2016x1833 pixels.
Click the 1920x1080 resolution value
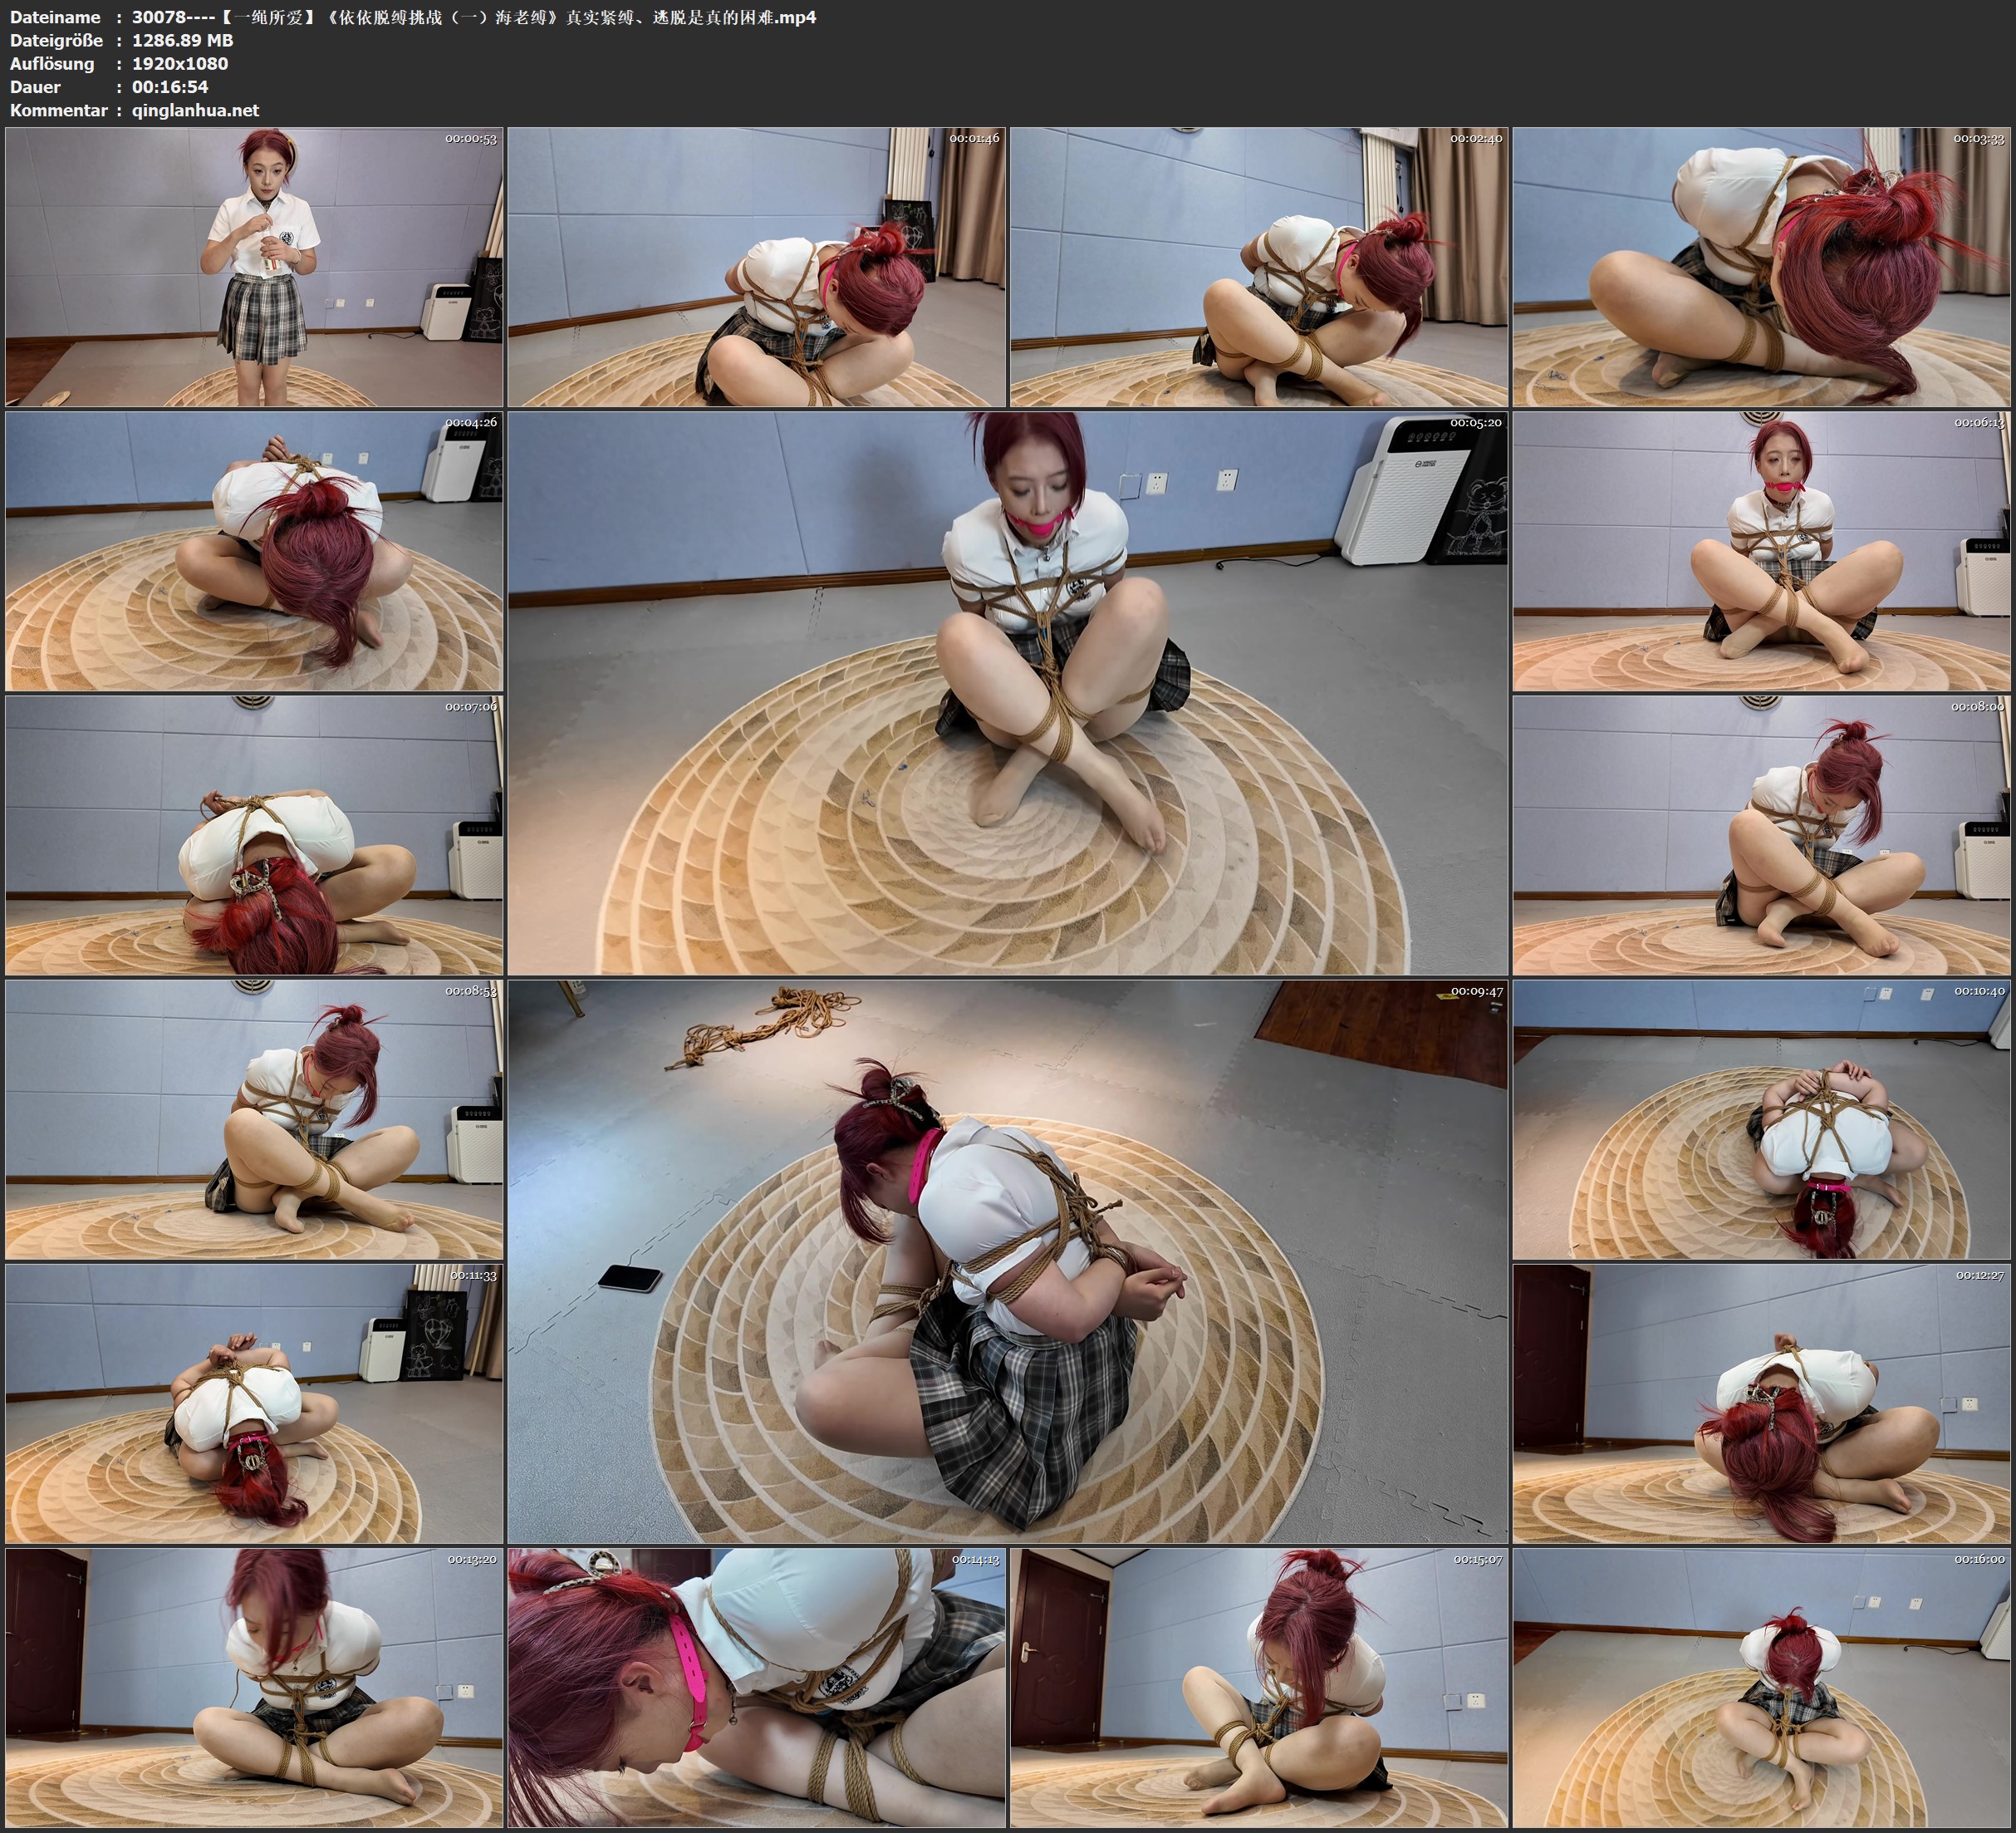[180, 63]
